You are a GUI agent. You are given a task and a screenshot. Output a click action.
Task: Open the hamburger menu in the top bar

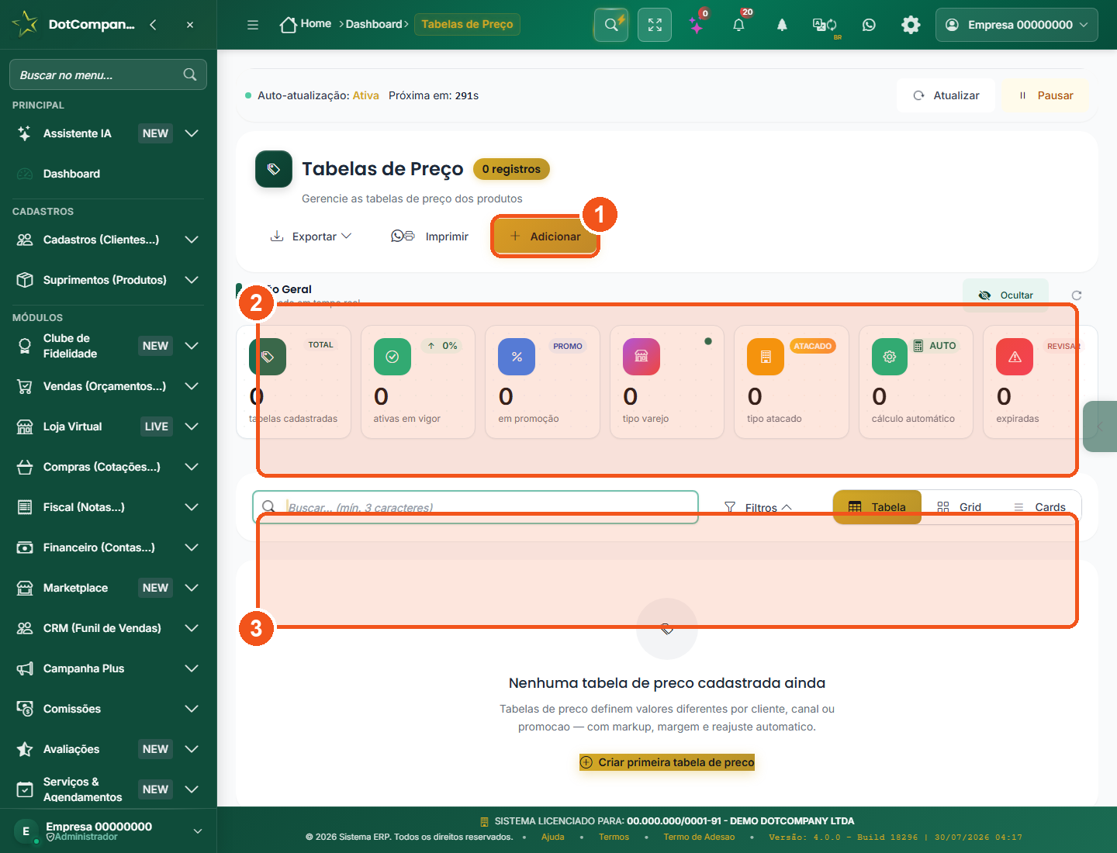(253, 25)
